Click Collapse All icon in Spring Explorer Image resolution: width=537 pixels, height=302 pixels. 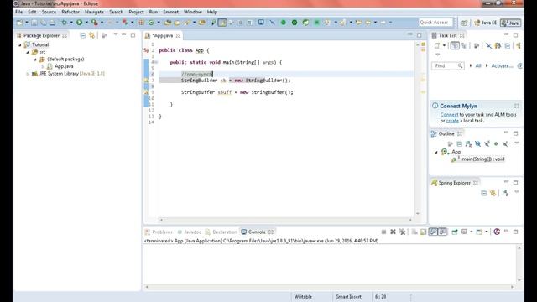coord(483,193)
